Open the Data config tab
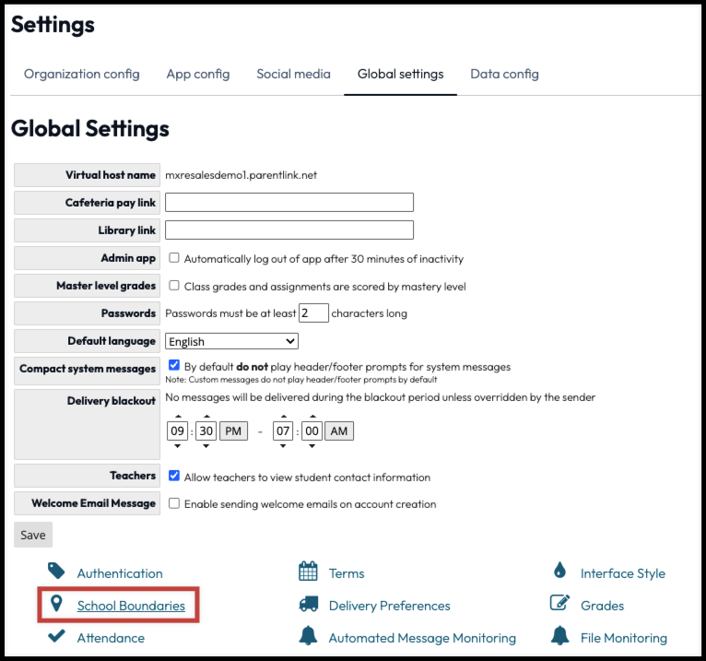Screen dimensions: 706x661 [x=504, y=74]
